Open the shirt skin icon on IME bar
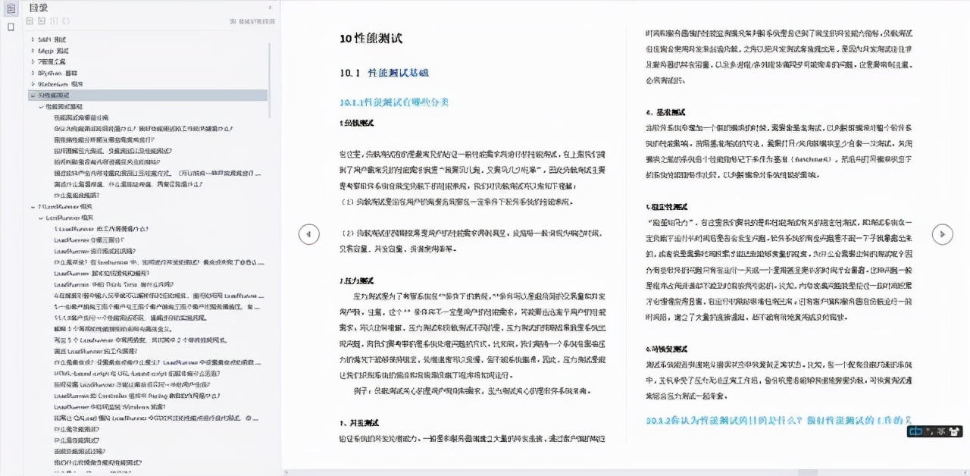Viewport: 970px width, 476px height. click(953, 431)
